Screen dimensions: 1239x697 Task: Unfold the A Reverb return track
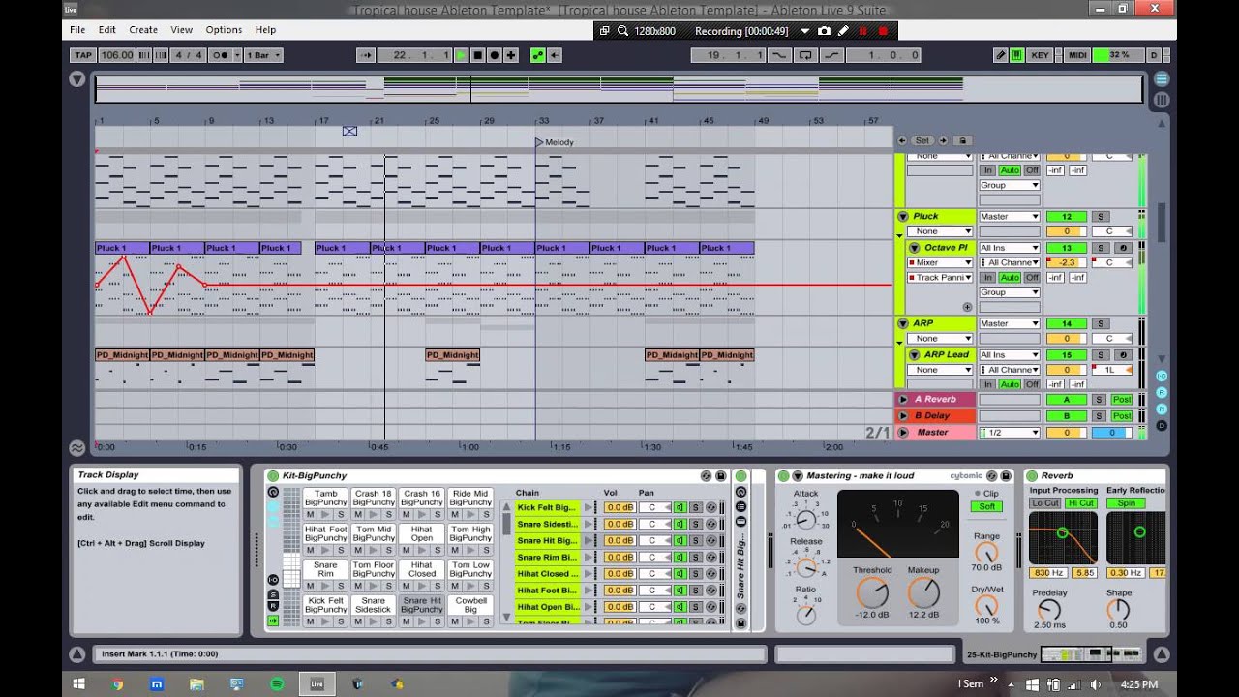(x=903, y=399)
